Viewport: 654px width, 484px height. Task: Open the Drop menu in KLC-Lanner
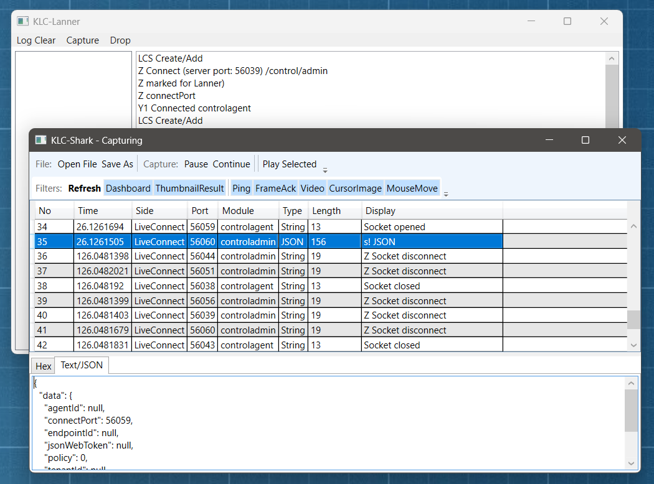coord(120,40)
